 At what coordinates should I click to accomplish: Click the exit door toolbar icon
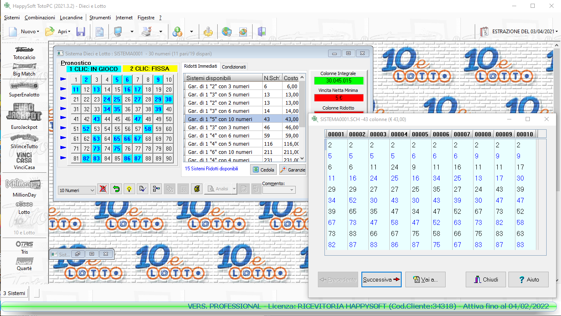[262, 32]
